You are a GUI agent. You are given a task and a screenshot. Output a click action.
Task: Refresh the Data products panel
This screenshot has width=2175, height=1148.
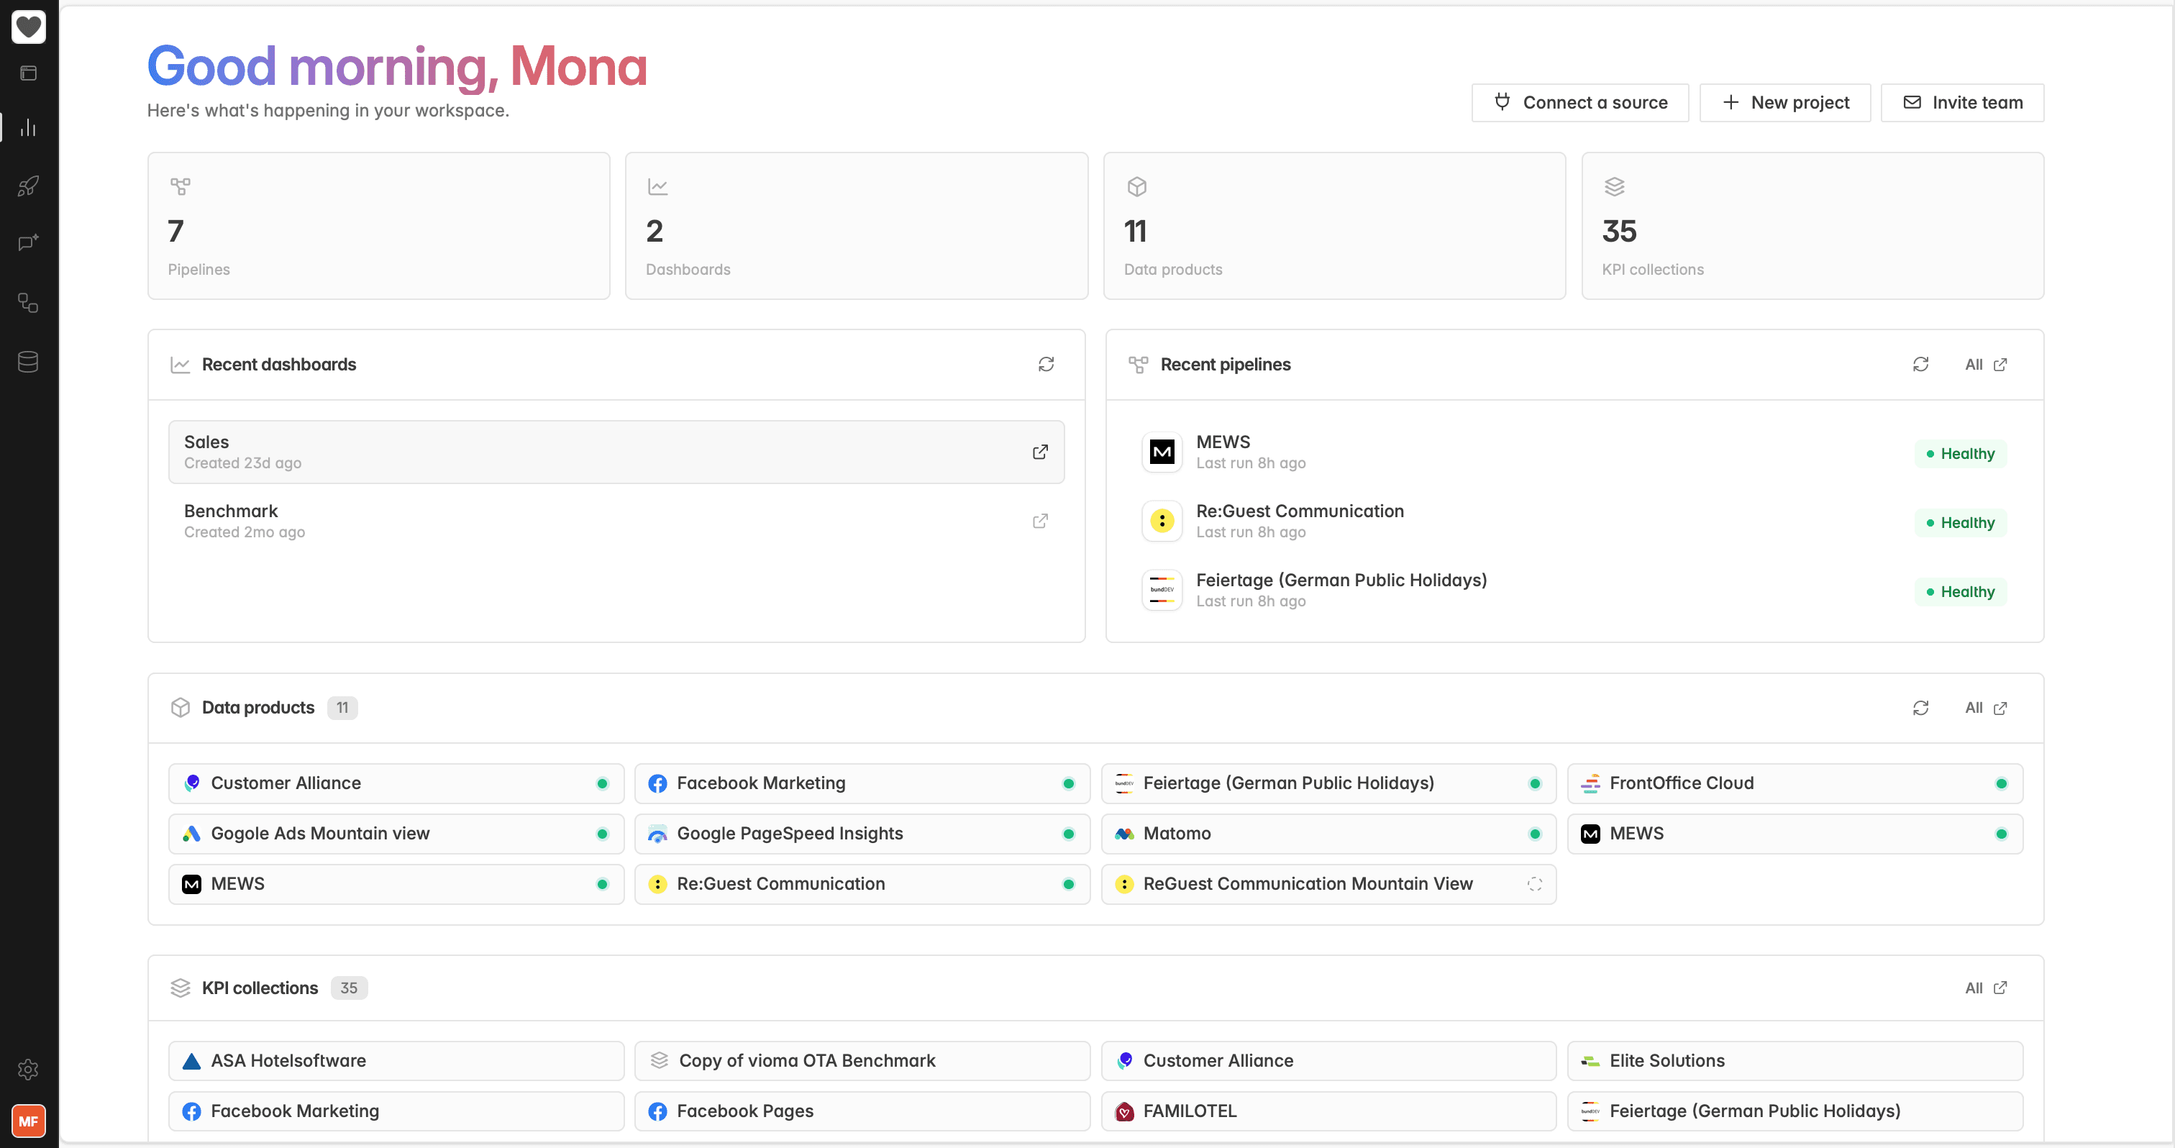(1921, 709)
